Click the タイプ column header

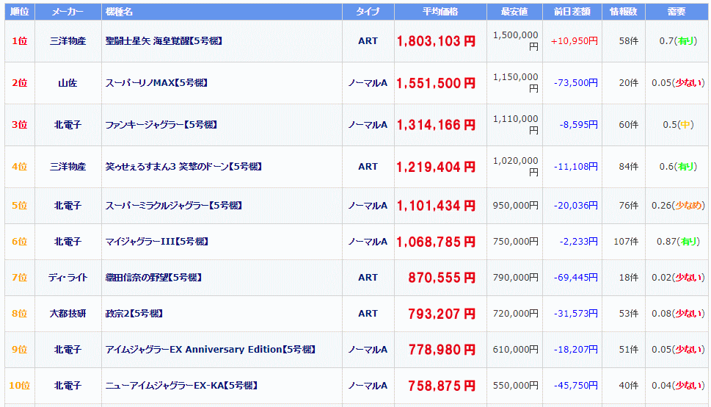pyautogui.click(x=368, y=12)
